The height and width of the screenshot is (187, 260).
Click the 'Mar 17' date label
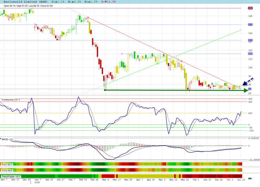point(117,180)
